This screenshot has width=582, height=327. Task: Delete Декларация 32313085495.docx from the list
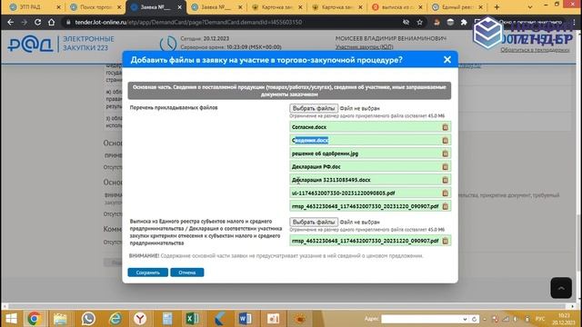coord(445,180)
